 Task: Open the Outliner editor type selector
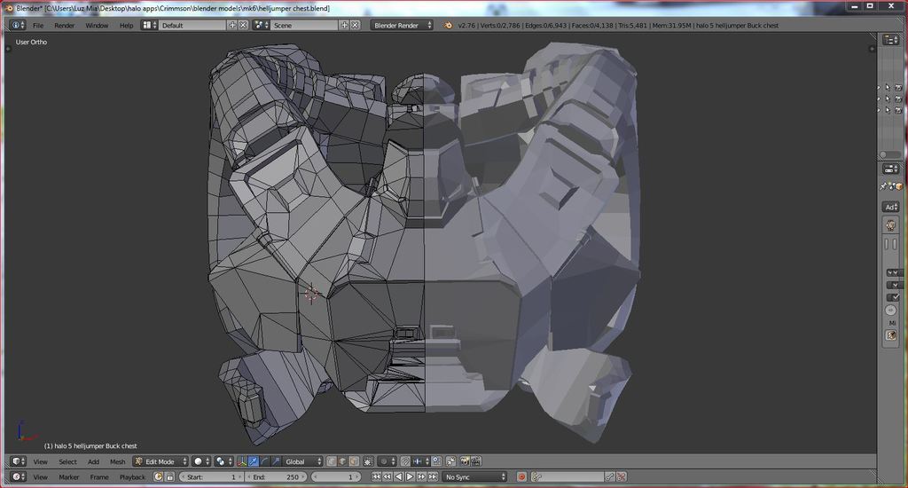(890, 39)
